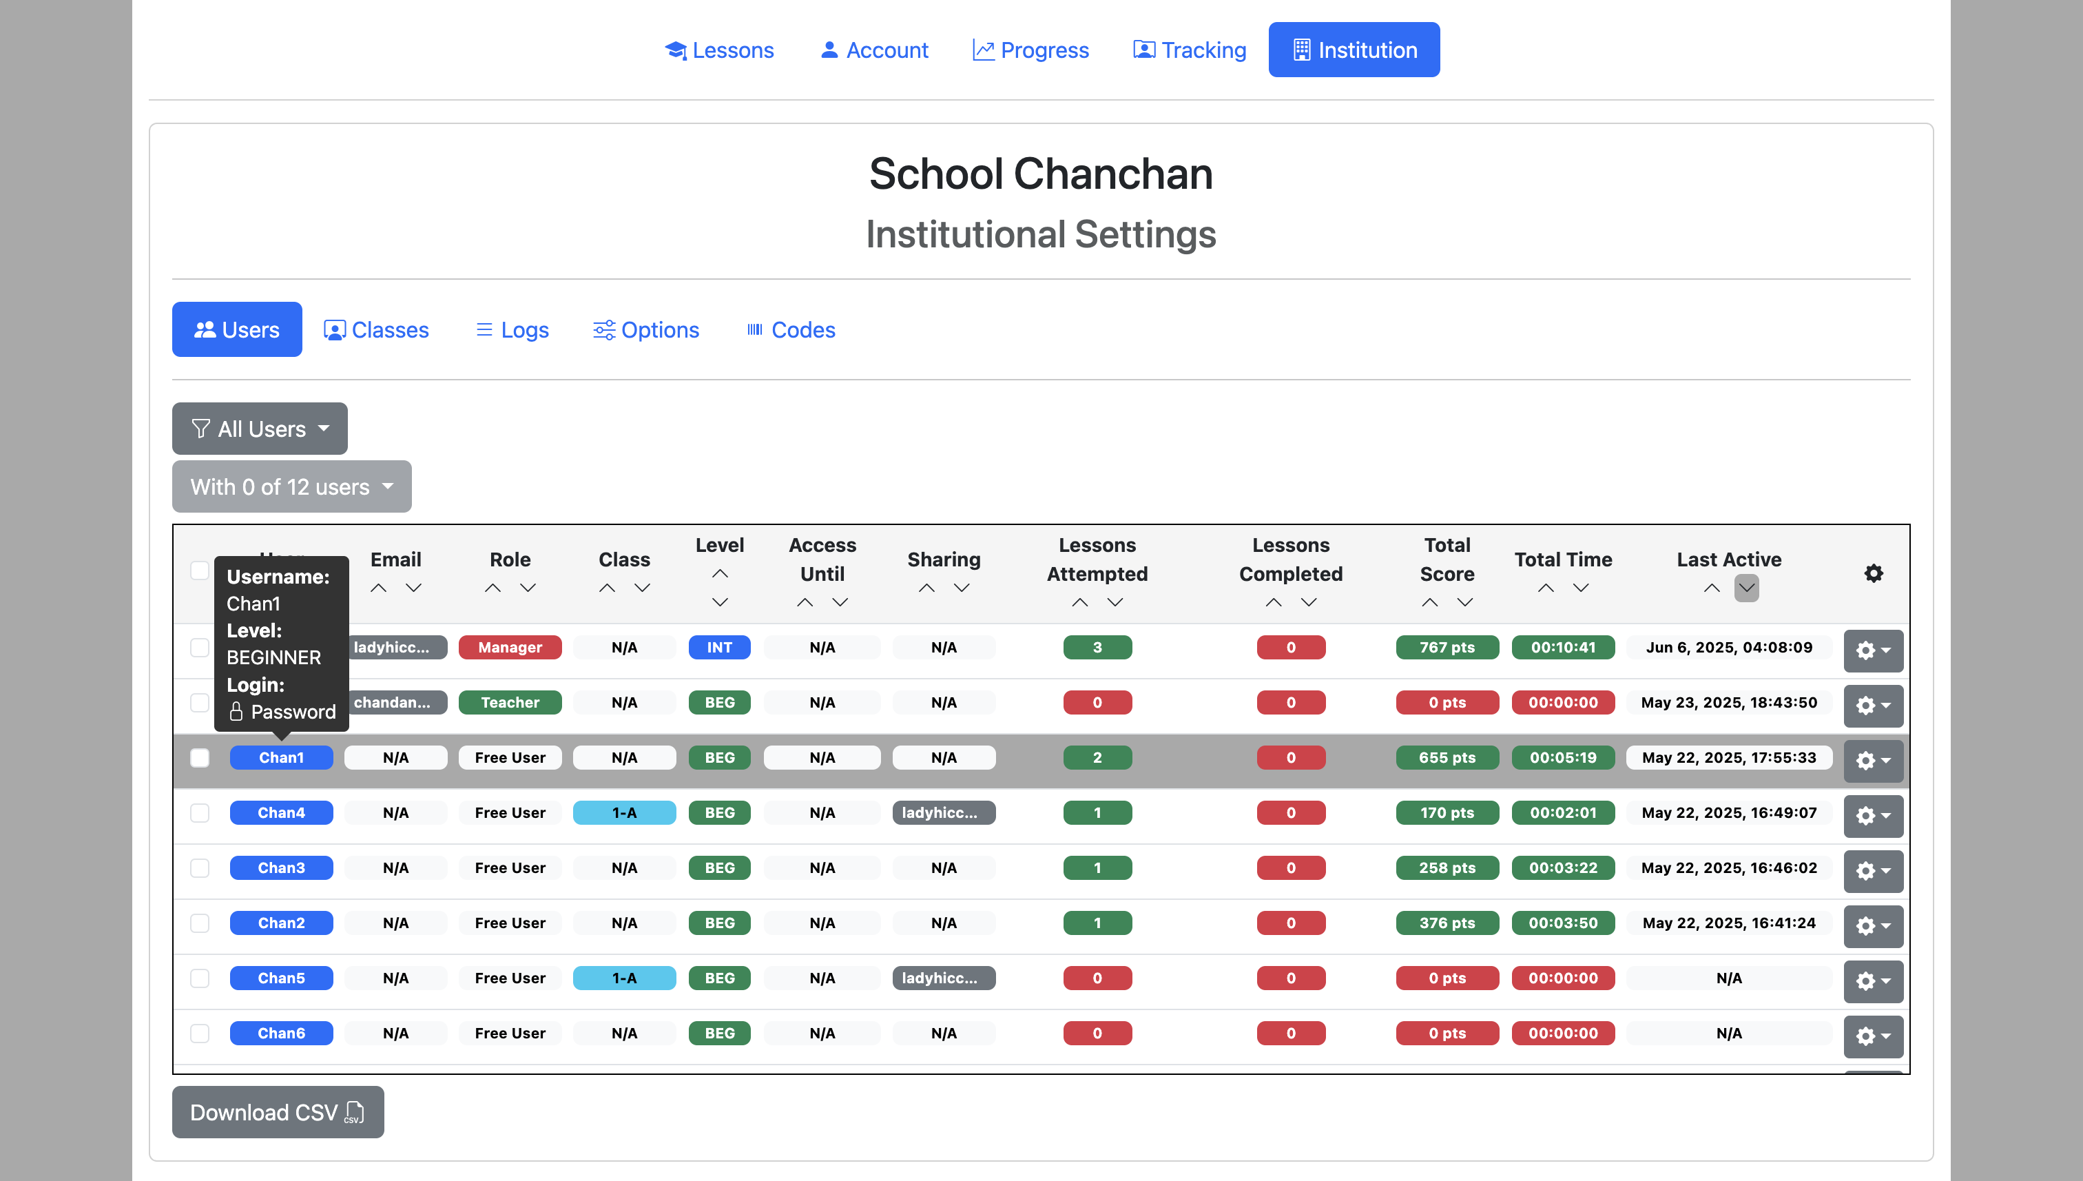Viewport: 2083px width, 1181px height.
Task: Sort Level column descending arrow
Action: [720, 603]
